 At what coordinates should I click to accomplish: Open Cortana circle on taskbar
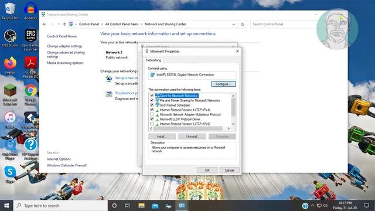tap(114, 206)
